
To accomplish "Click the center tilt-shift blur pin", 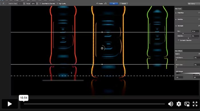I will (102, 48).
